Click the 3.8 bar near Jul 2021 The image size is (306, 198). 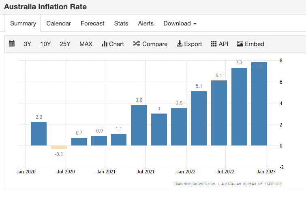pyautogui.click(x=139, y=125)
